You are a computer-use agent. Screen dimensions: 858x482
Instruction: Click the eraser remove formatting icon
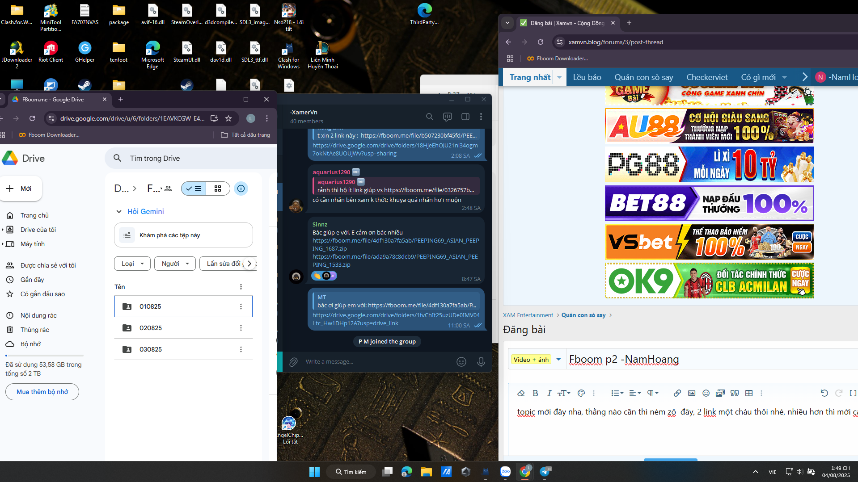pos(521,393)
